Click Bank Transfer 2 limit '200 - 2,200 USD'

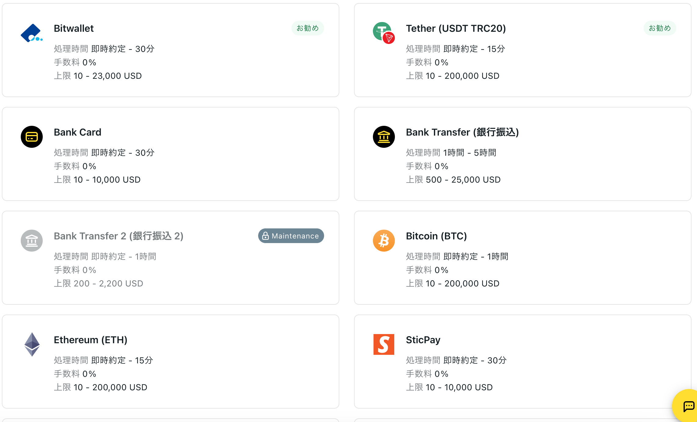click(108, 283)
